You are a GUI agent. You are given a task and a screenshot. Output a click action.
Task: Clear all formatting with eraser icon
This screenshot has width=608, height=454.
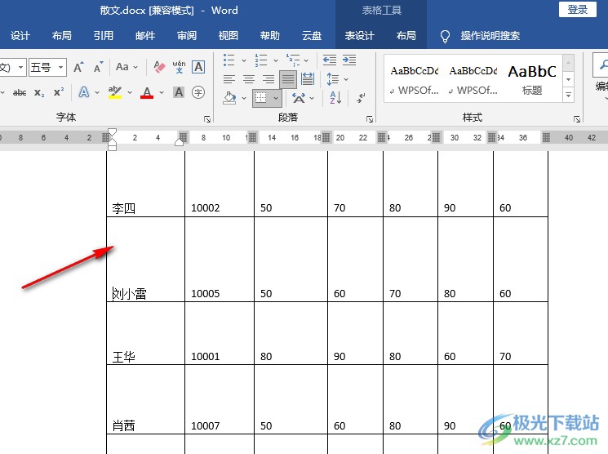(x=159, y=67)
